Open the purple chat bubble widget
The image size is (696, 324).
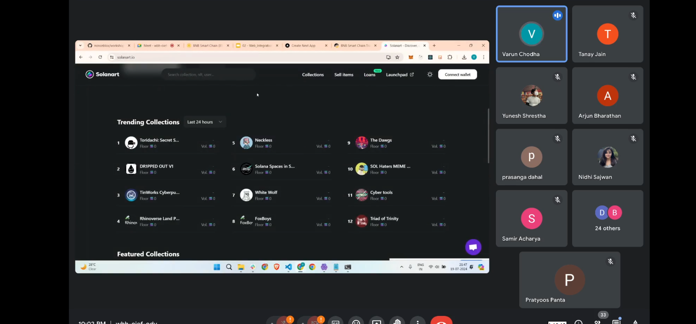click(x=473, y=247)
